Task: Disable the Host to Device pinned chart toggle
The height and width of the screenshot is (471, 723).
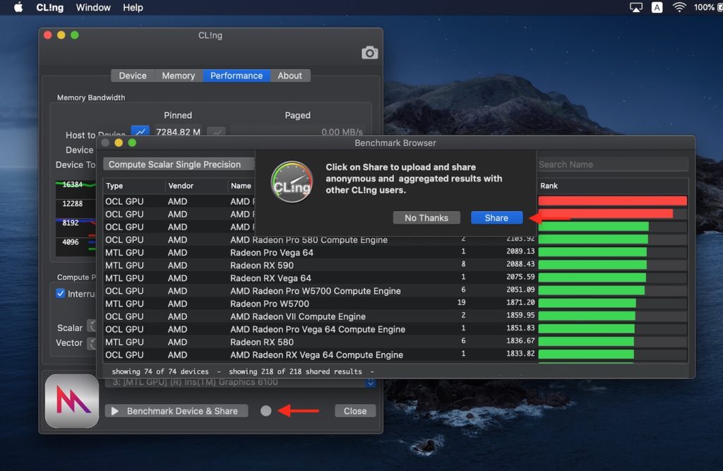Action: [x=139, y=131]
